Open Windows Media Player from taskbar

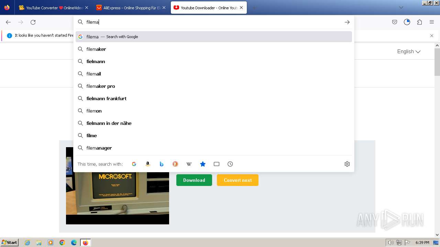pos(51,243)
